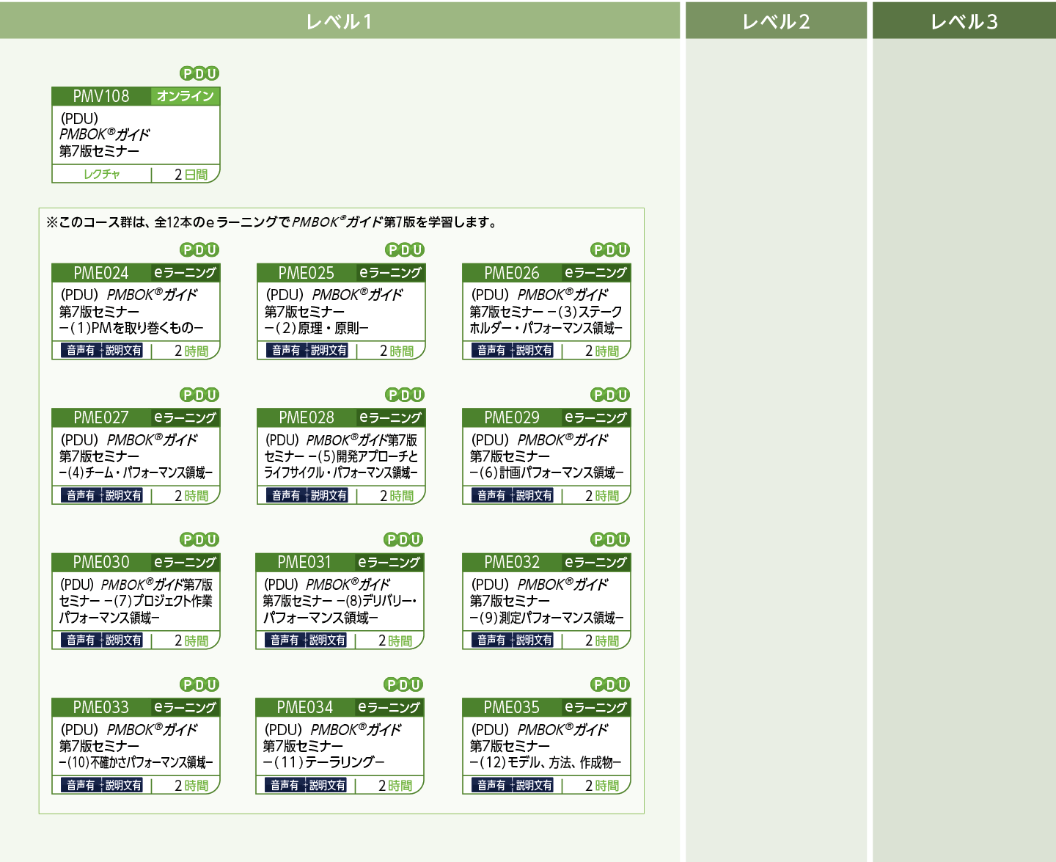The height and width of the screenshot is (862, 1056).
Task: Select the レベル3 column header
Action: point(964,21)
